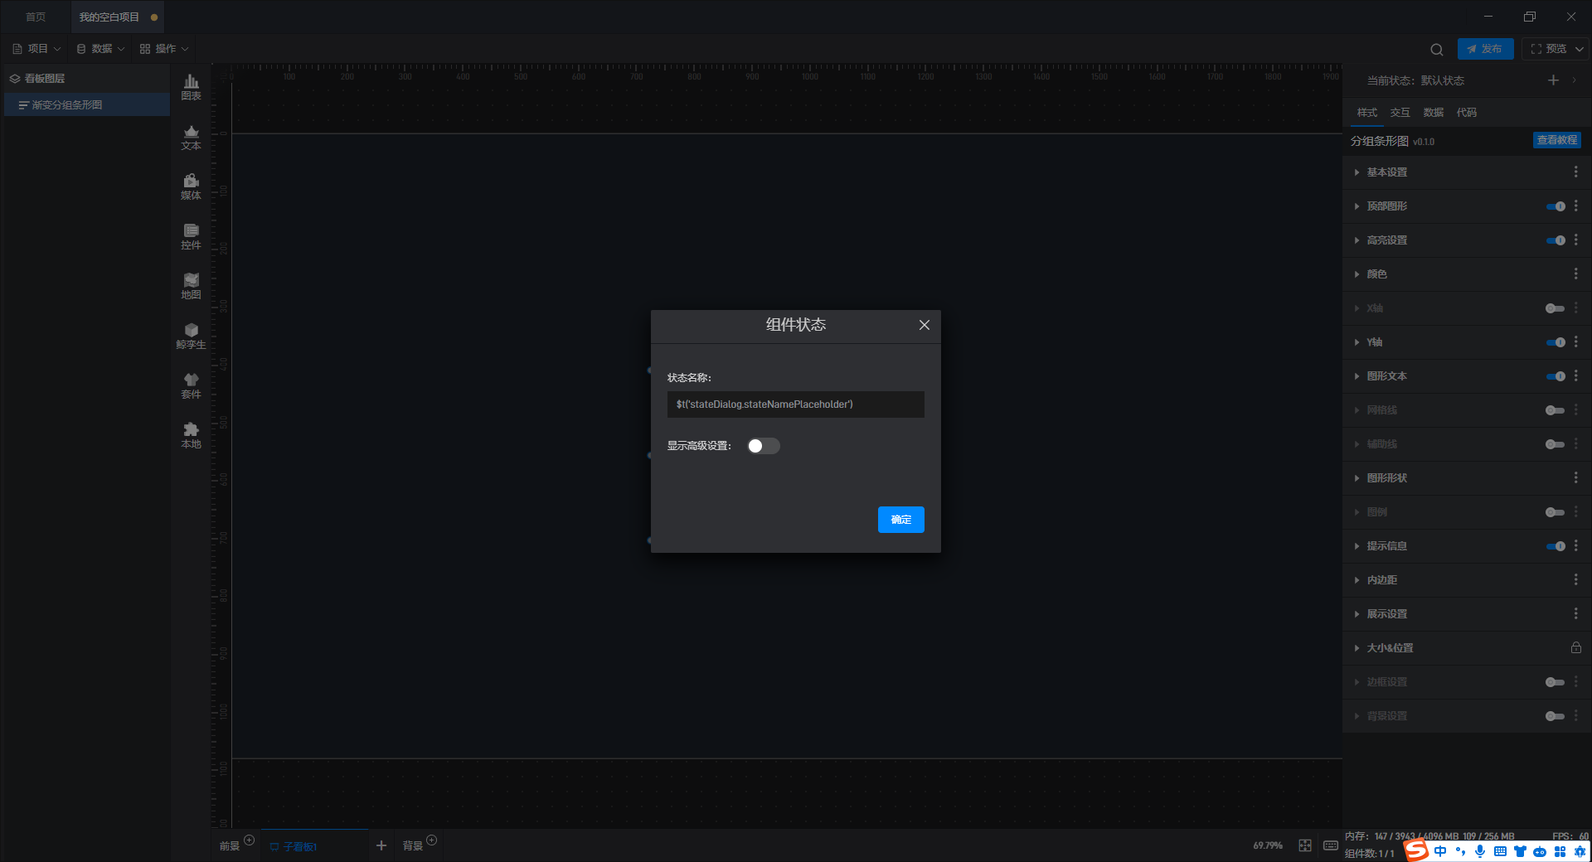Viewport: 1592px width, 862px height.
Task: Open the 地图 map components icon
Action: [191, 286]
